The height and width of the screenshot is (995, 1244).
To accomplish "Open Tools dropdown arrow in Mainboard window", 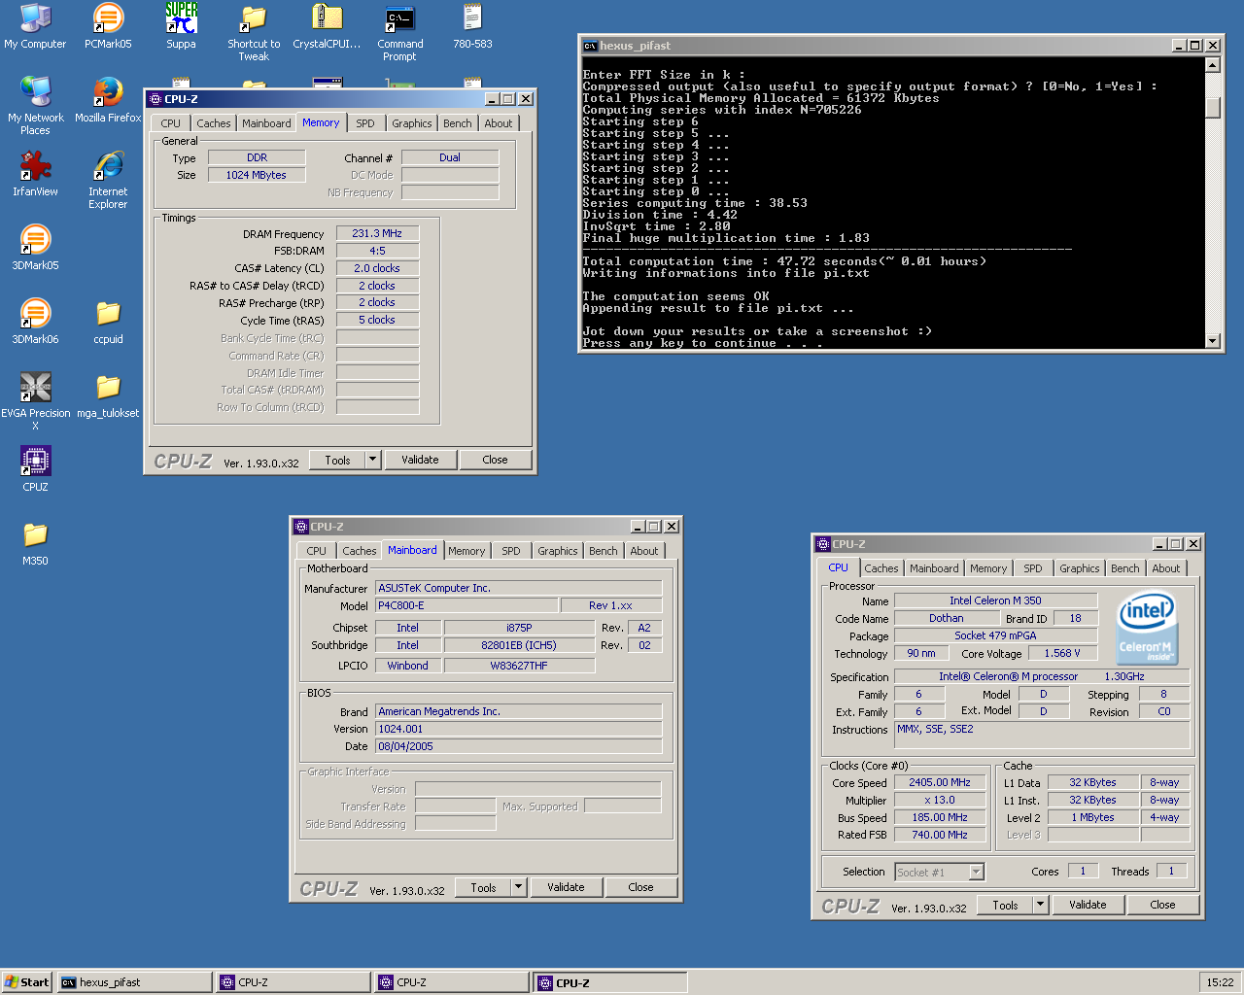I will pyautogui.click(x=518, y=887).
